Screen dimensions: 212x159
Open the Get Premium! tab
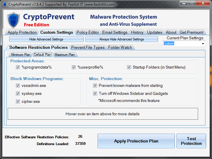[x=192, y=33]
